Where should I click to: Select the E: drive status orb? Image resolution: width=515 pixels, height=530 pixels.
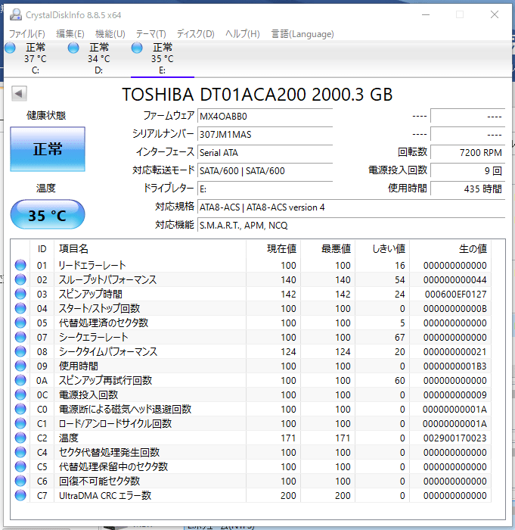coord(137,48)
